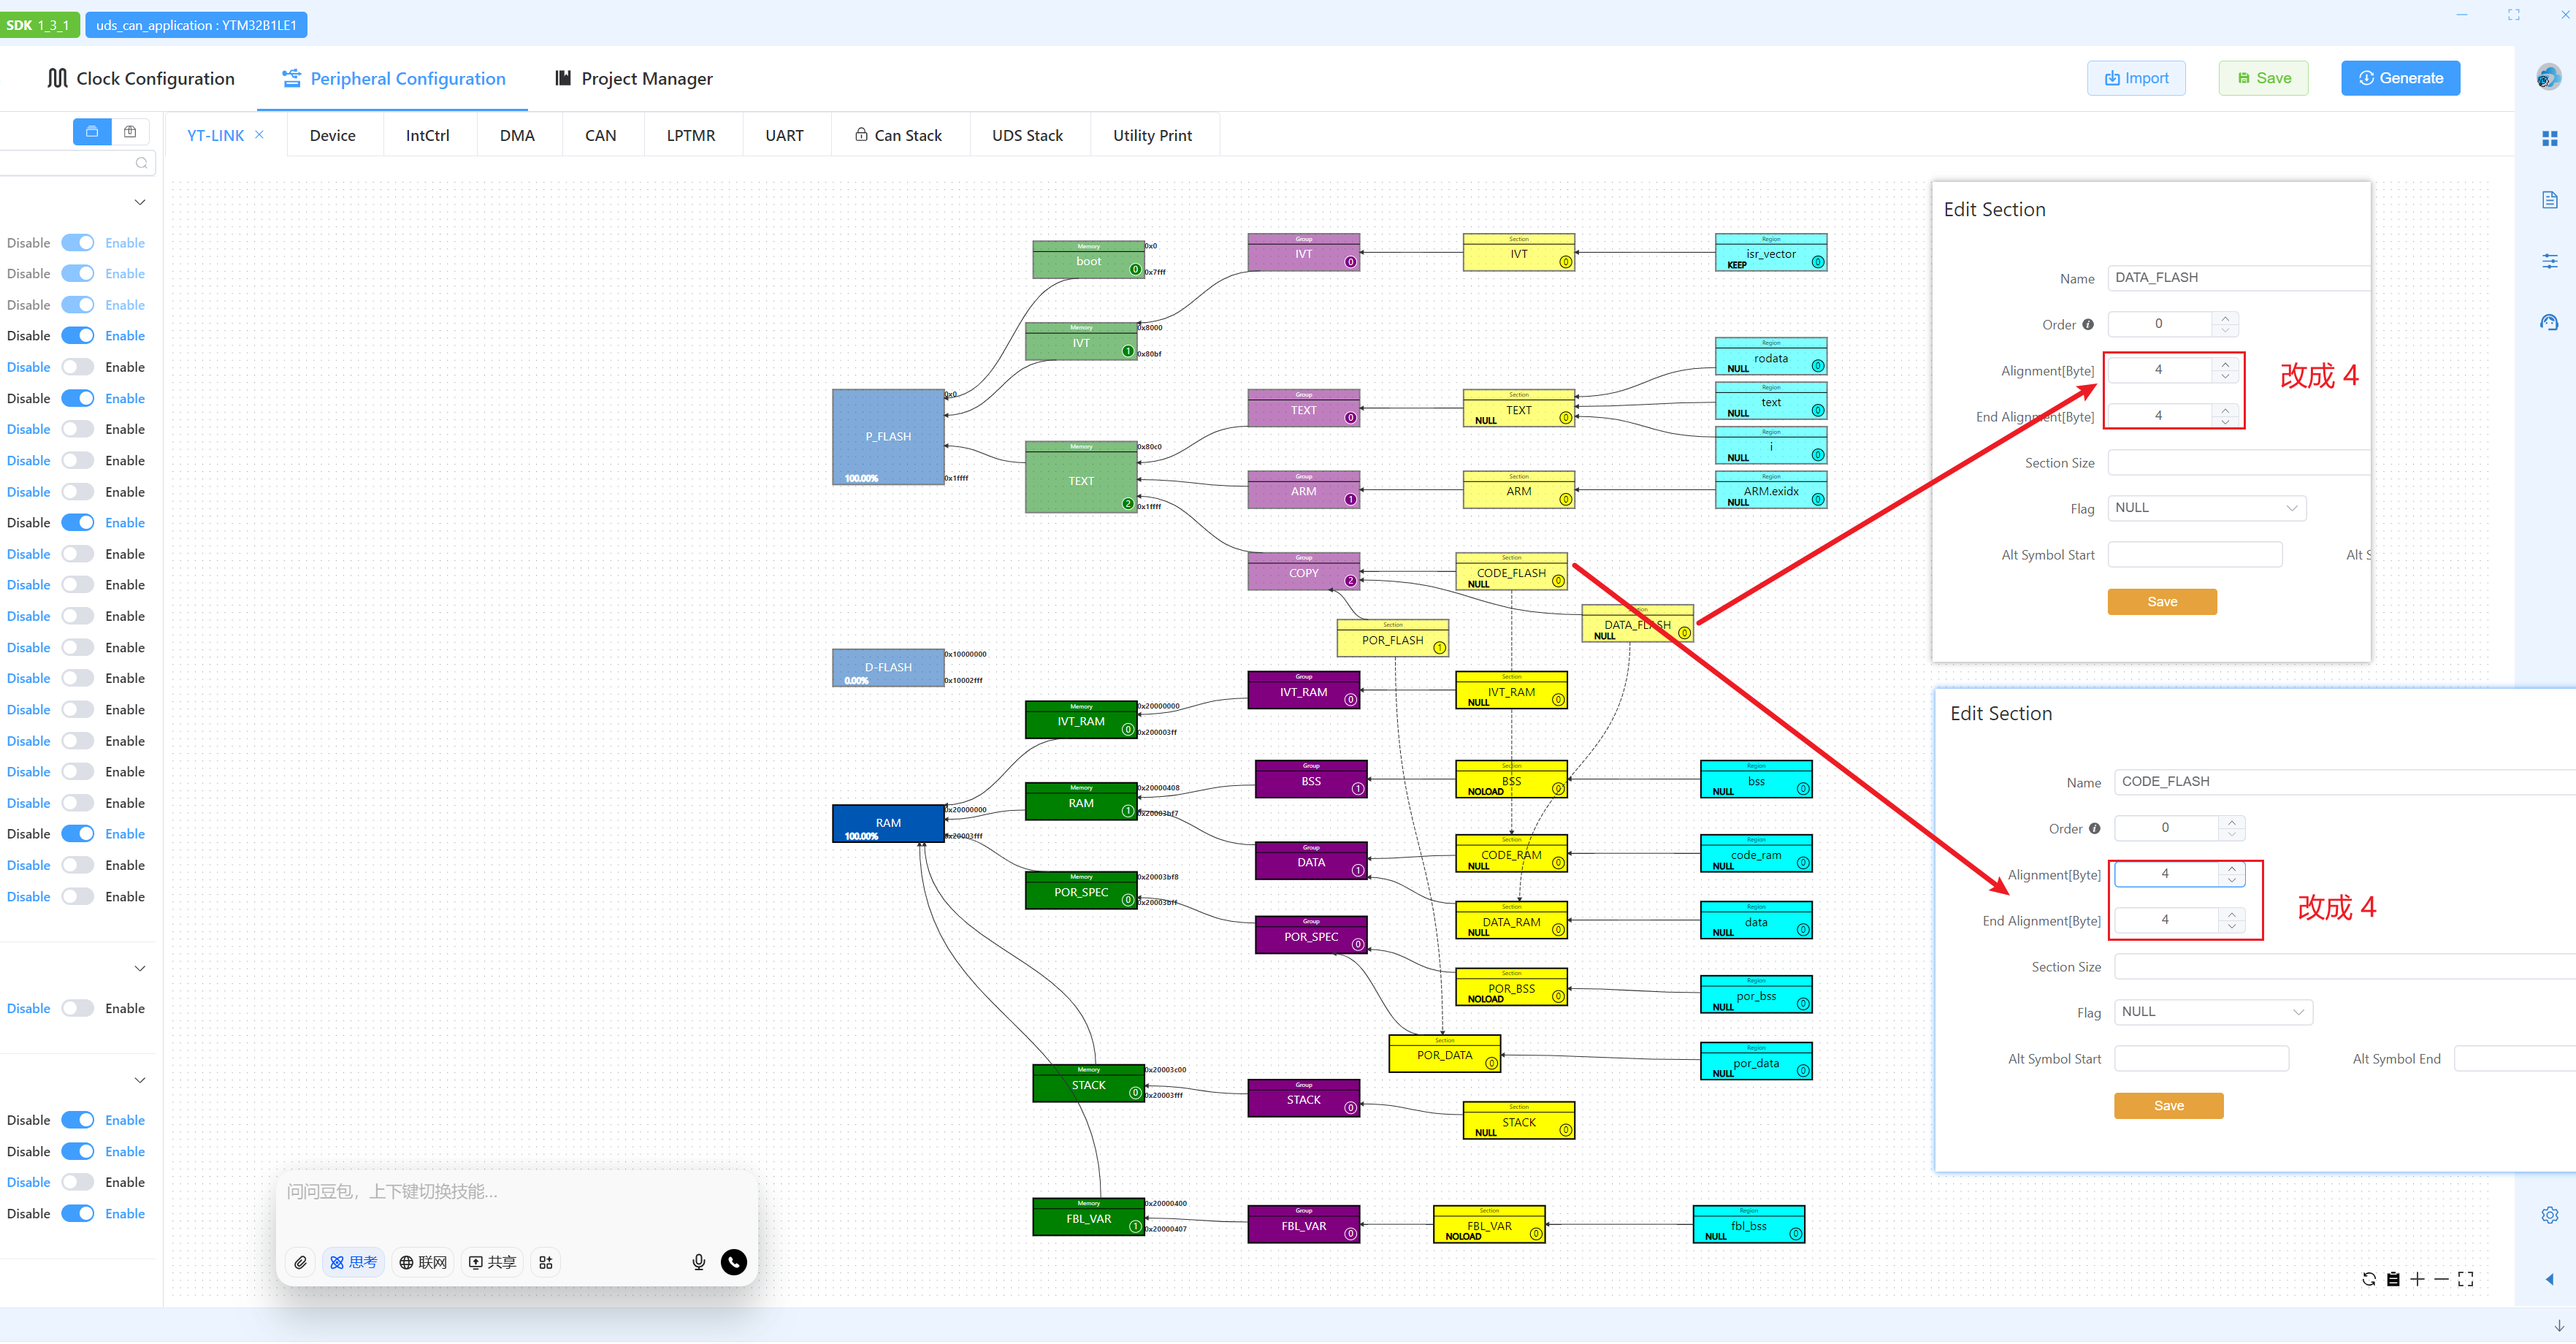Image resolution: width=2576 pixels, height=1344 pixels.
Task: Open the UDS Stack tab
Action: [x=1027, y=135]
